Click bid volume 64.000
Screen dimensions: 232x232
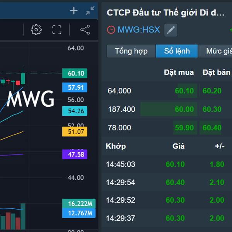(x=119, y=91)
